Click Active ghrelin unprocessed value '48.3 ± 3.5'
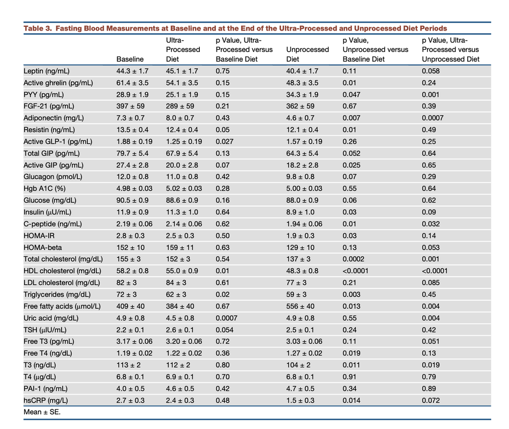This screenshot has height=429, width=509. (302, 83)
